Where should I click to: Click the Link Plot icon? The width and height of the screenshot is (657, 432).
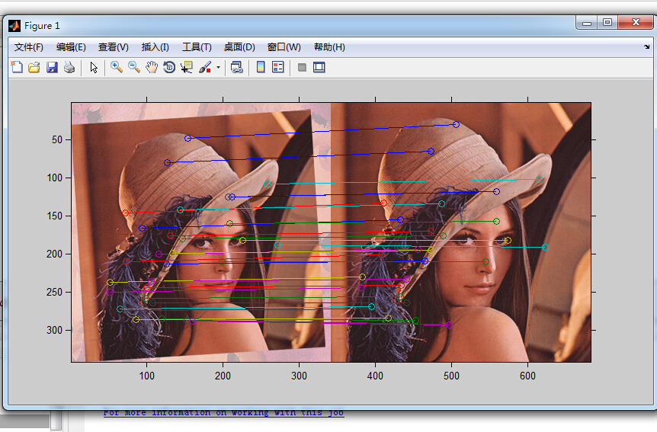237,67
